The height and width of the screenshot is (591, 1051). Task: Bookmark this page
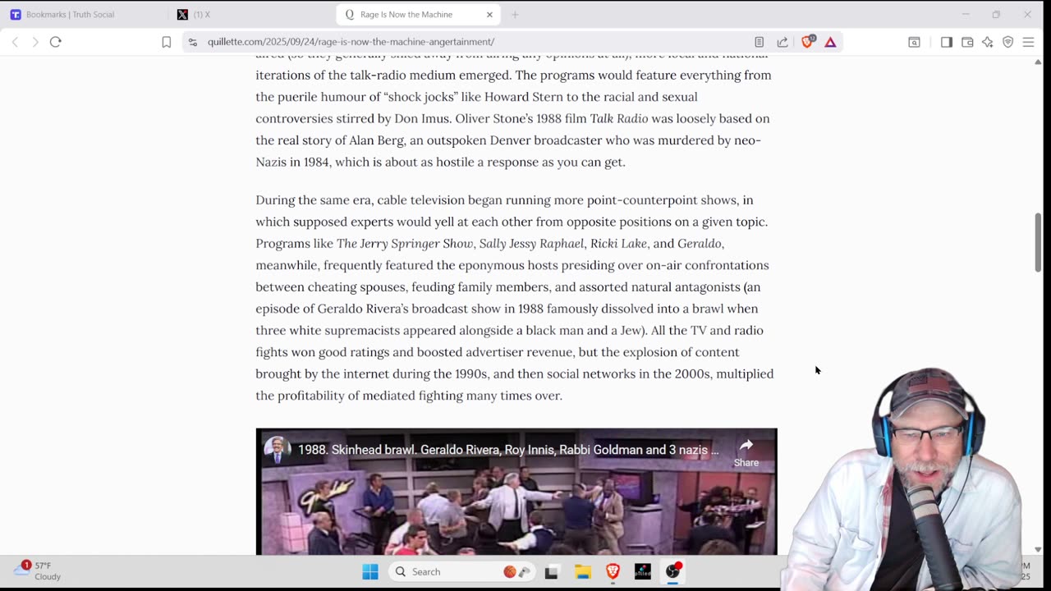tap(167, 42)
